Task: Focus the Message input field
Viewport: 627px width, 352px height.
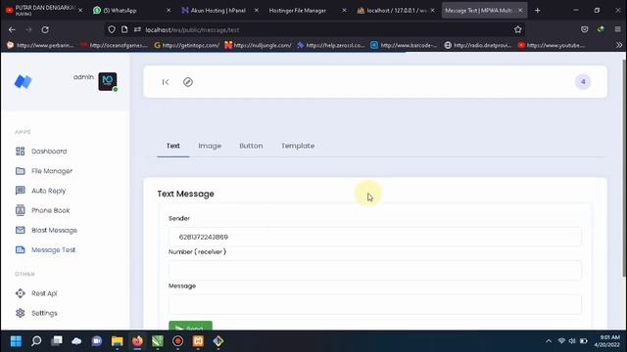Action: click(x=375, y=304)
